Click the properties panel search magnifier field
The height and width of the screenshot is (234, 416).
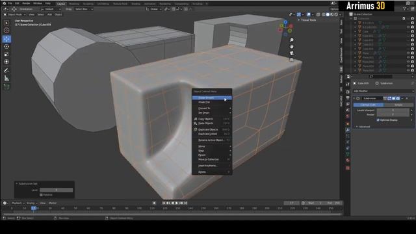click(382, 77)
